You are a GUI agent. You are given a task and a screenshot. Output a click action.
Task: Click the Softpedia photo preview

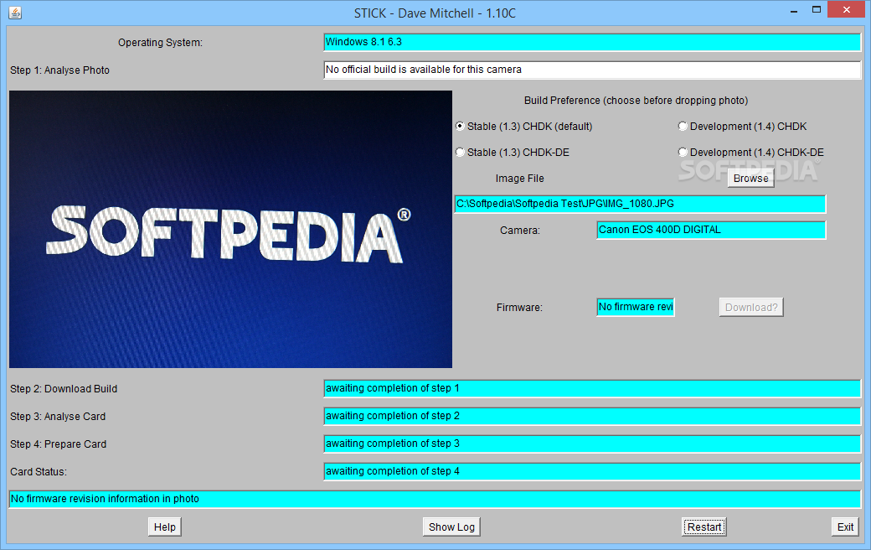230,229
